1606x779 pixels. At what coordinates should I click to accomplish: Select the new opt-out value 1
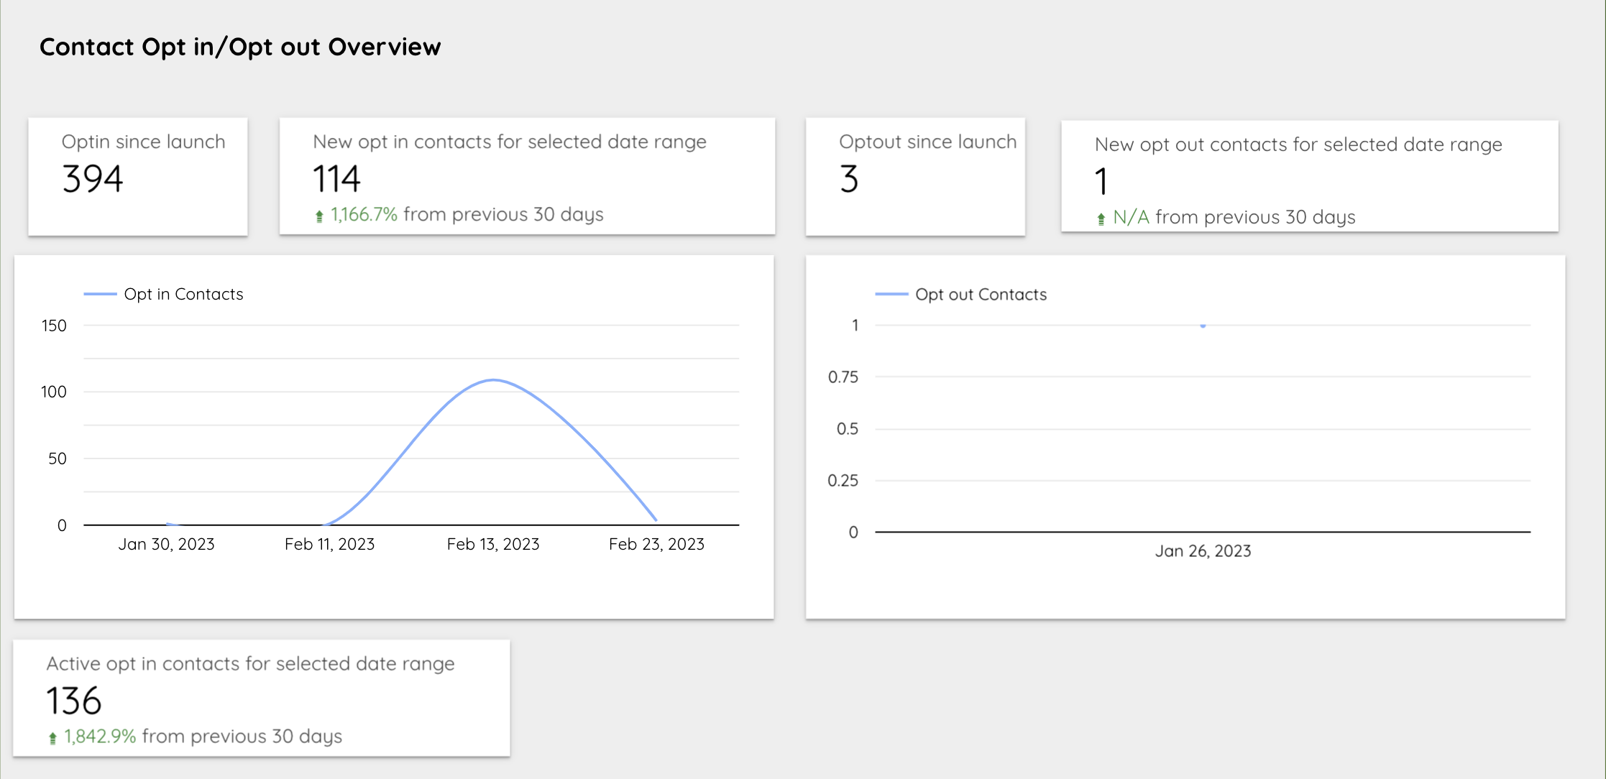click(1101, 181)
